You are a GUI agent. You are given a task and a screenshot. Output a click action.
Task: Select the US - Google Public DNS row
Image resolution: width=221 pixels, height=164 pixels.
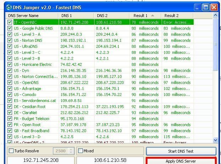99,28
